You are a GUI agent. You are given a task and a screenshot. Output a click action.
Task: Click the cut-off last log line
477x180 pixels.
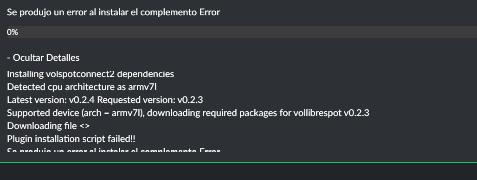[114, 149]
